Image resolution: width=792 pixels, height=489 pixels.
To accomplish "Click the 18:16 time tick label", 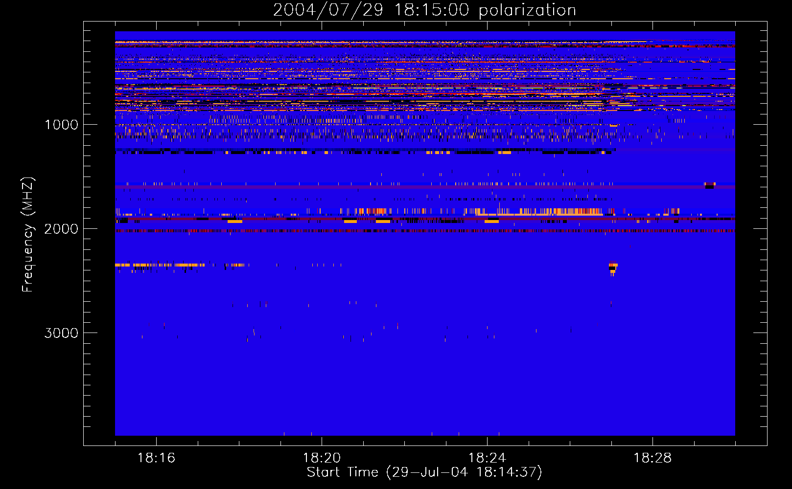I will point(156,458).
